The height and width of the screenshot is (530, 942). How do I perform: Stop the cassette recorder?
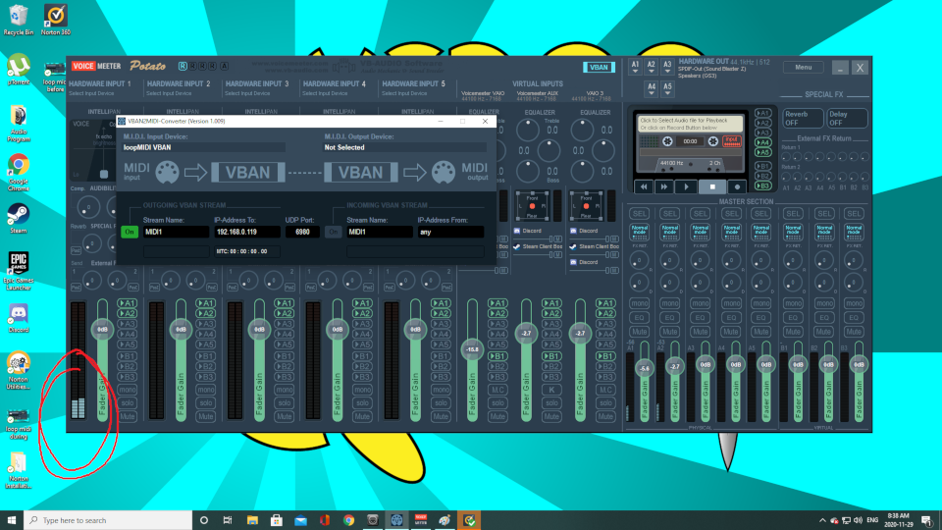712,186
